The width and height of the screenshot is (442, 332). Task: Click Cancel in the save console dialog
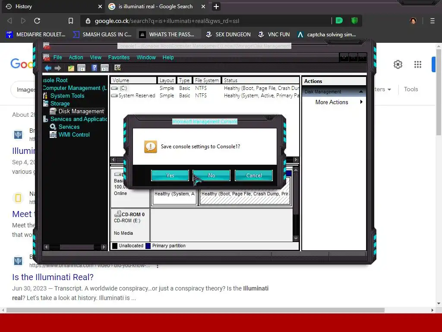pyautogui.click(x=254, y=176)
